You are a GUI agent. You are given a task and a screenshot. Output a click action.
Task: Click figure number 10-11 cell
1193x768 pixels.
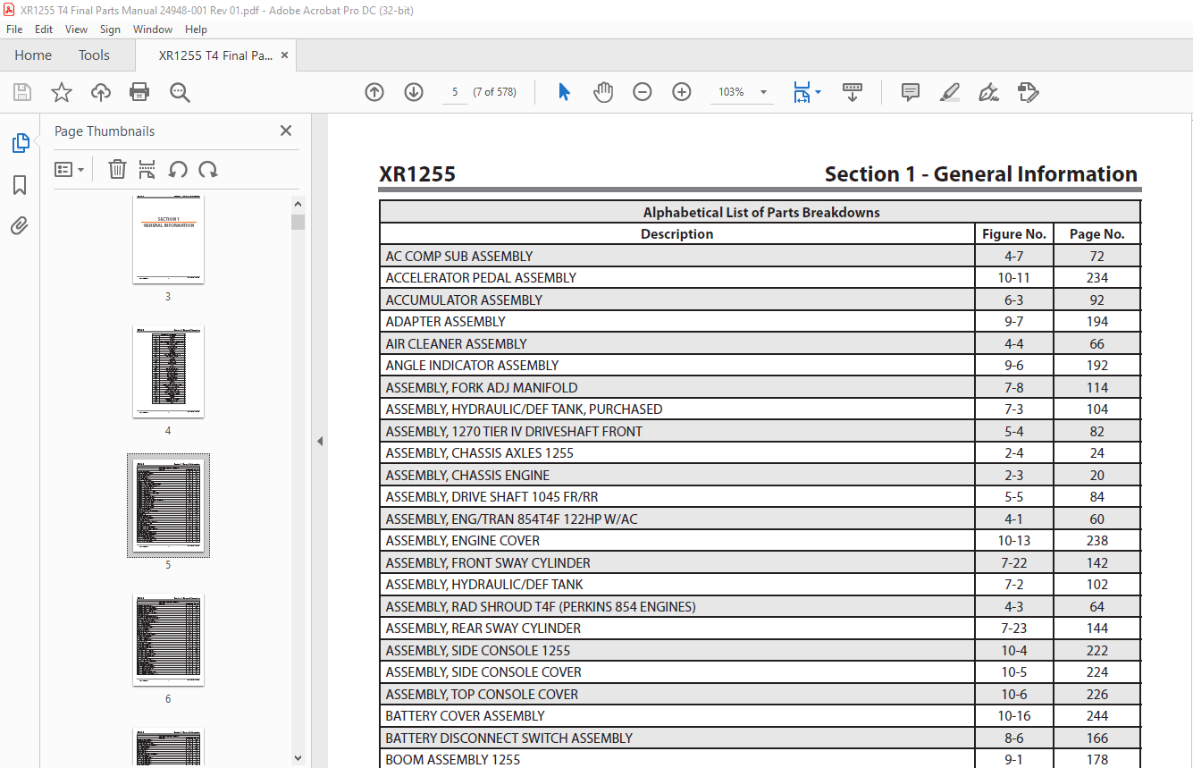[1013, 278]
